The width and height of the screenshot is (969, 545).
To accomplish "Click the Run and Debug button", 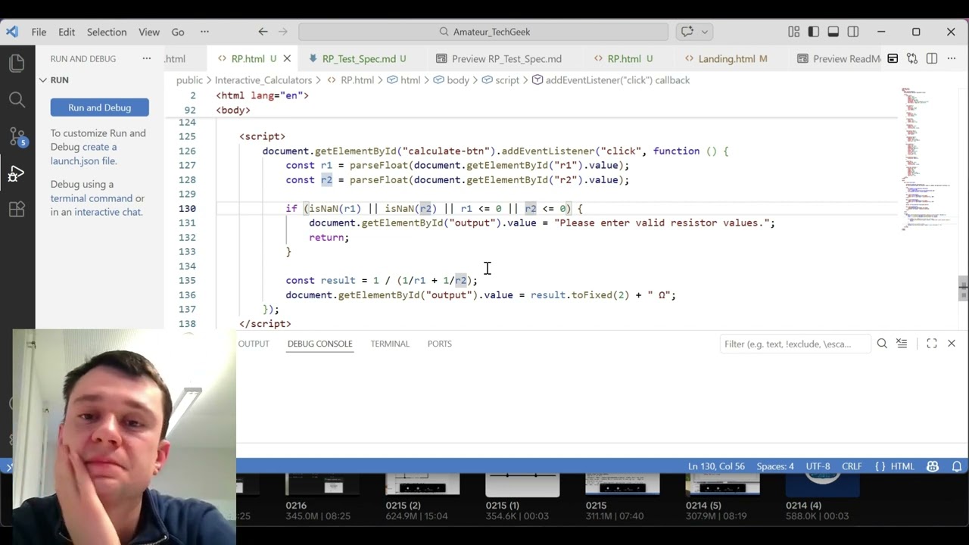I will point(100,107).
